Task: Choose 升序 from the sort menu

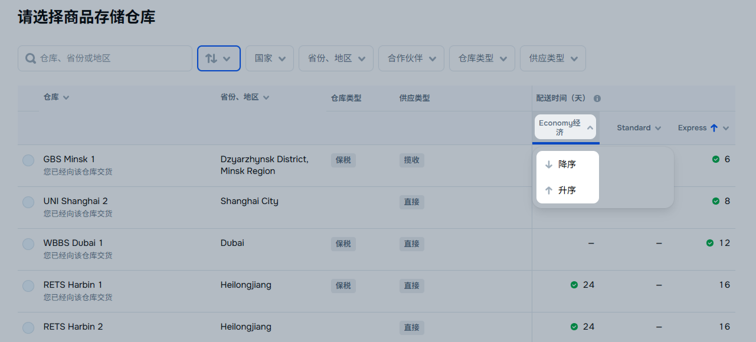Action: (567, 190)
